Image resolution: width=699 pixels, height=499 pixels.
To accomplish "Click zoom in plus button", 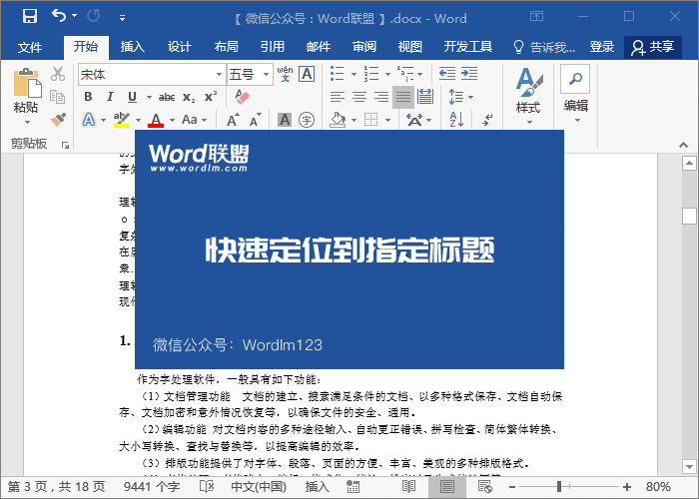I will [x=627, y=487].
